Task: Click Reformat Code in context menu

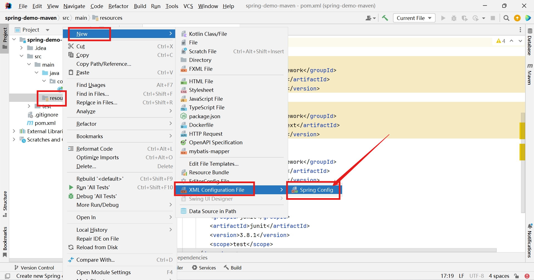Action: click(x=120, y=149)
